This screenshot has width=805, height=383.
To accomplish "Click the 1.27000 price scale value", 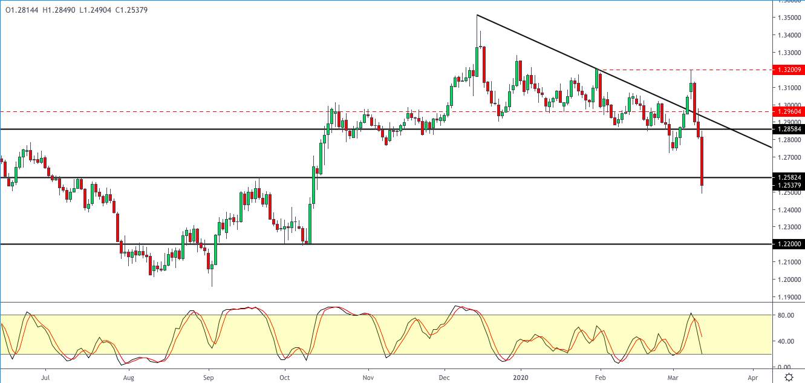I will [x=790, y=157].
